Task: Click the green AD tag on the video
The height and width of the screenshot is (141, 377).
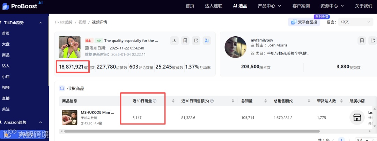Action: coord(98,40)
